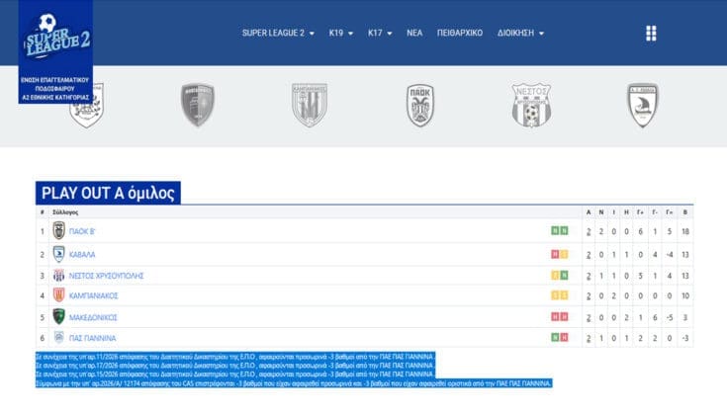The width and height of the screenshot is (727, 415).
Task: Click the ΝΕΣΤΟΣ ΧΡΥΣΟΥΠΟΛΗΣ team logo in table
Action: [58, 275]
